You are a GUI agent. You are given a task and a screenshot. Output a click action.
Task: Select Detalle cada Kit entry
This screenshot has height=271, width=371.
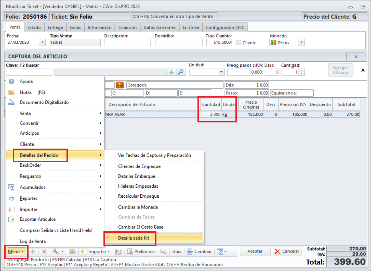click(x=154, y=238)
